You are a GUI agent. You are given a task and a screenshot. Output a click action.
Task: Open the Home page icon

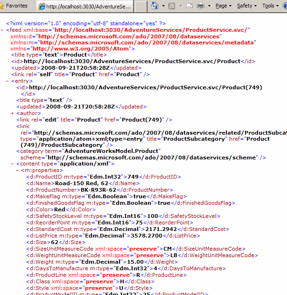click(155, 6)
